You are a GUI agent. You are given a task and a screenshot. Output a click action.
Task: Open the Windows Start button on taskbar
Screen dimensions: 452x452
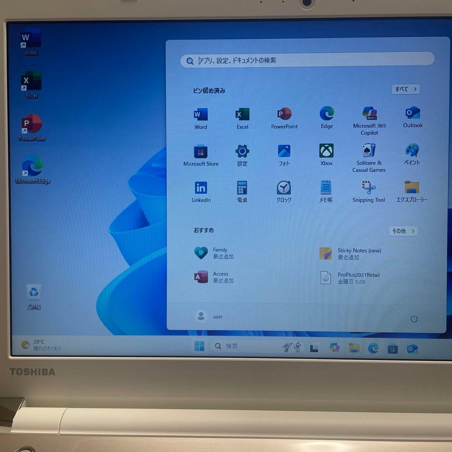tap(199, 346)
